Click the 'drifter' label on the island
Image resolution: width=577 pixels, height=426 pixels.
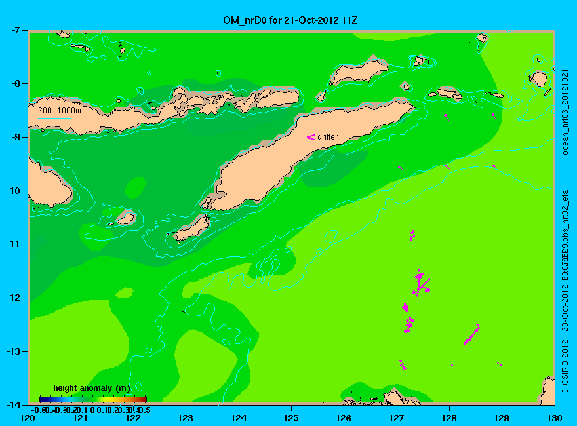[327, 137]
